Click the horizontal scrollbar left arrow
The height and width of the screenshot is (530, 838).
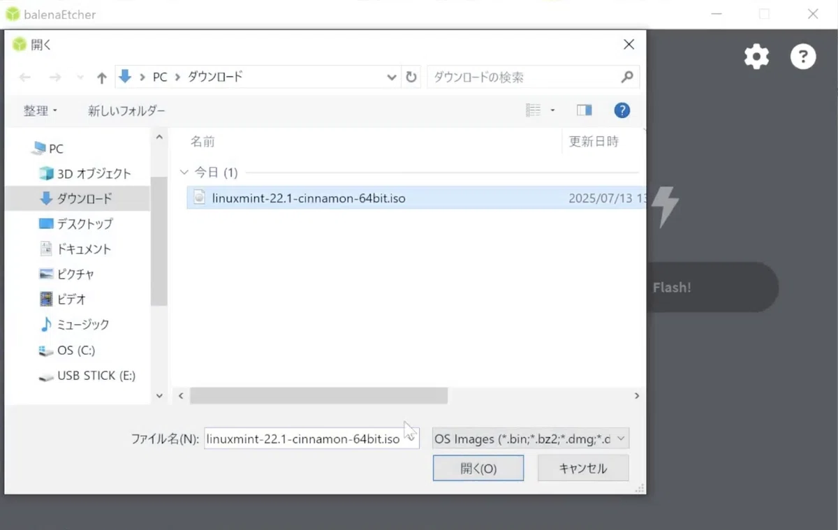click(x=181, y=396)
